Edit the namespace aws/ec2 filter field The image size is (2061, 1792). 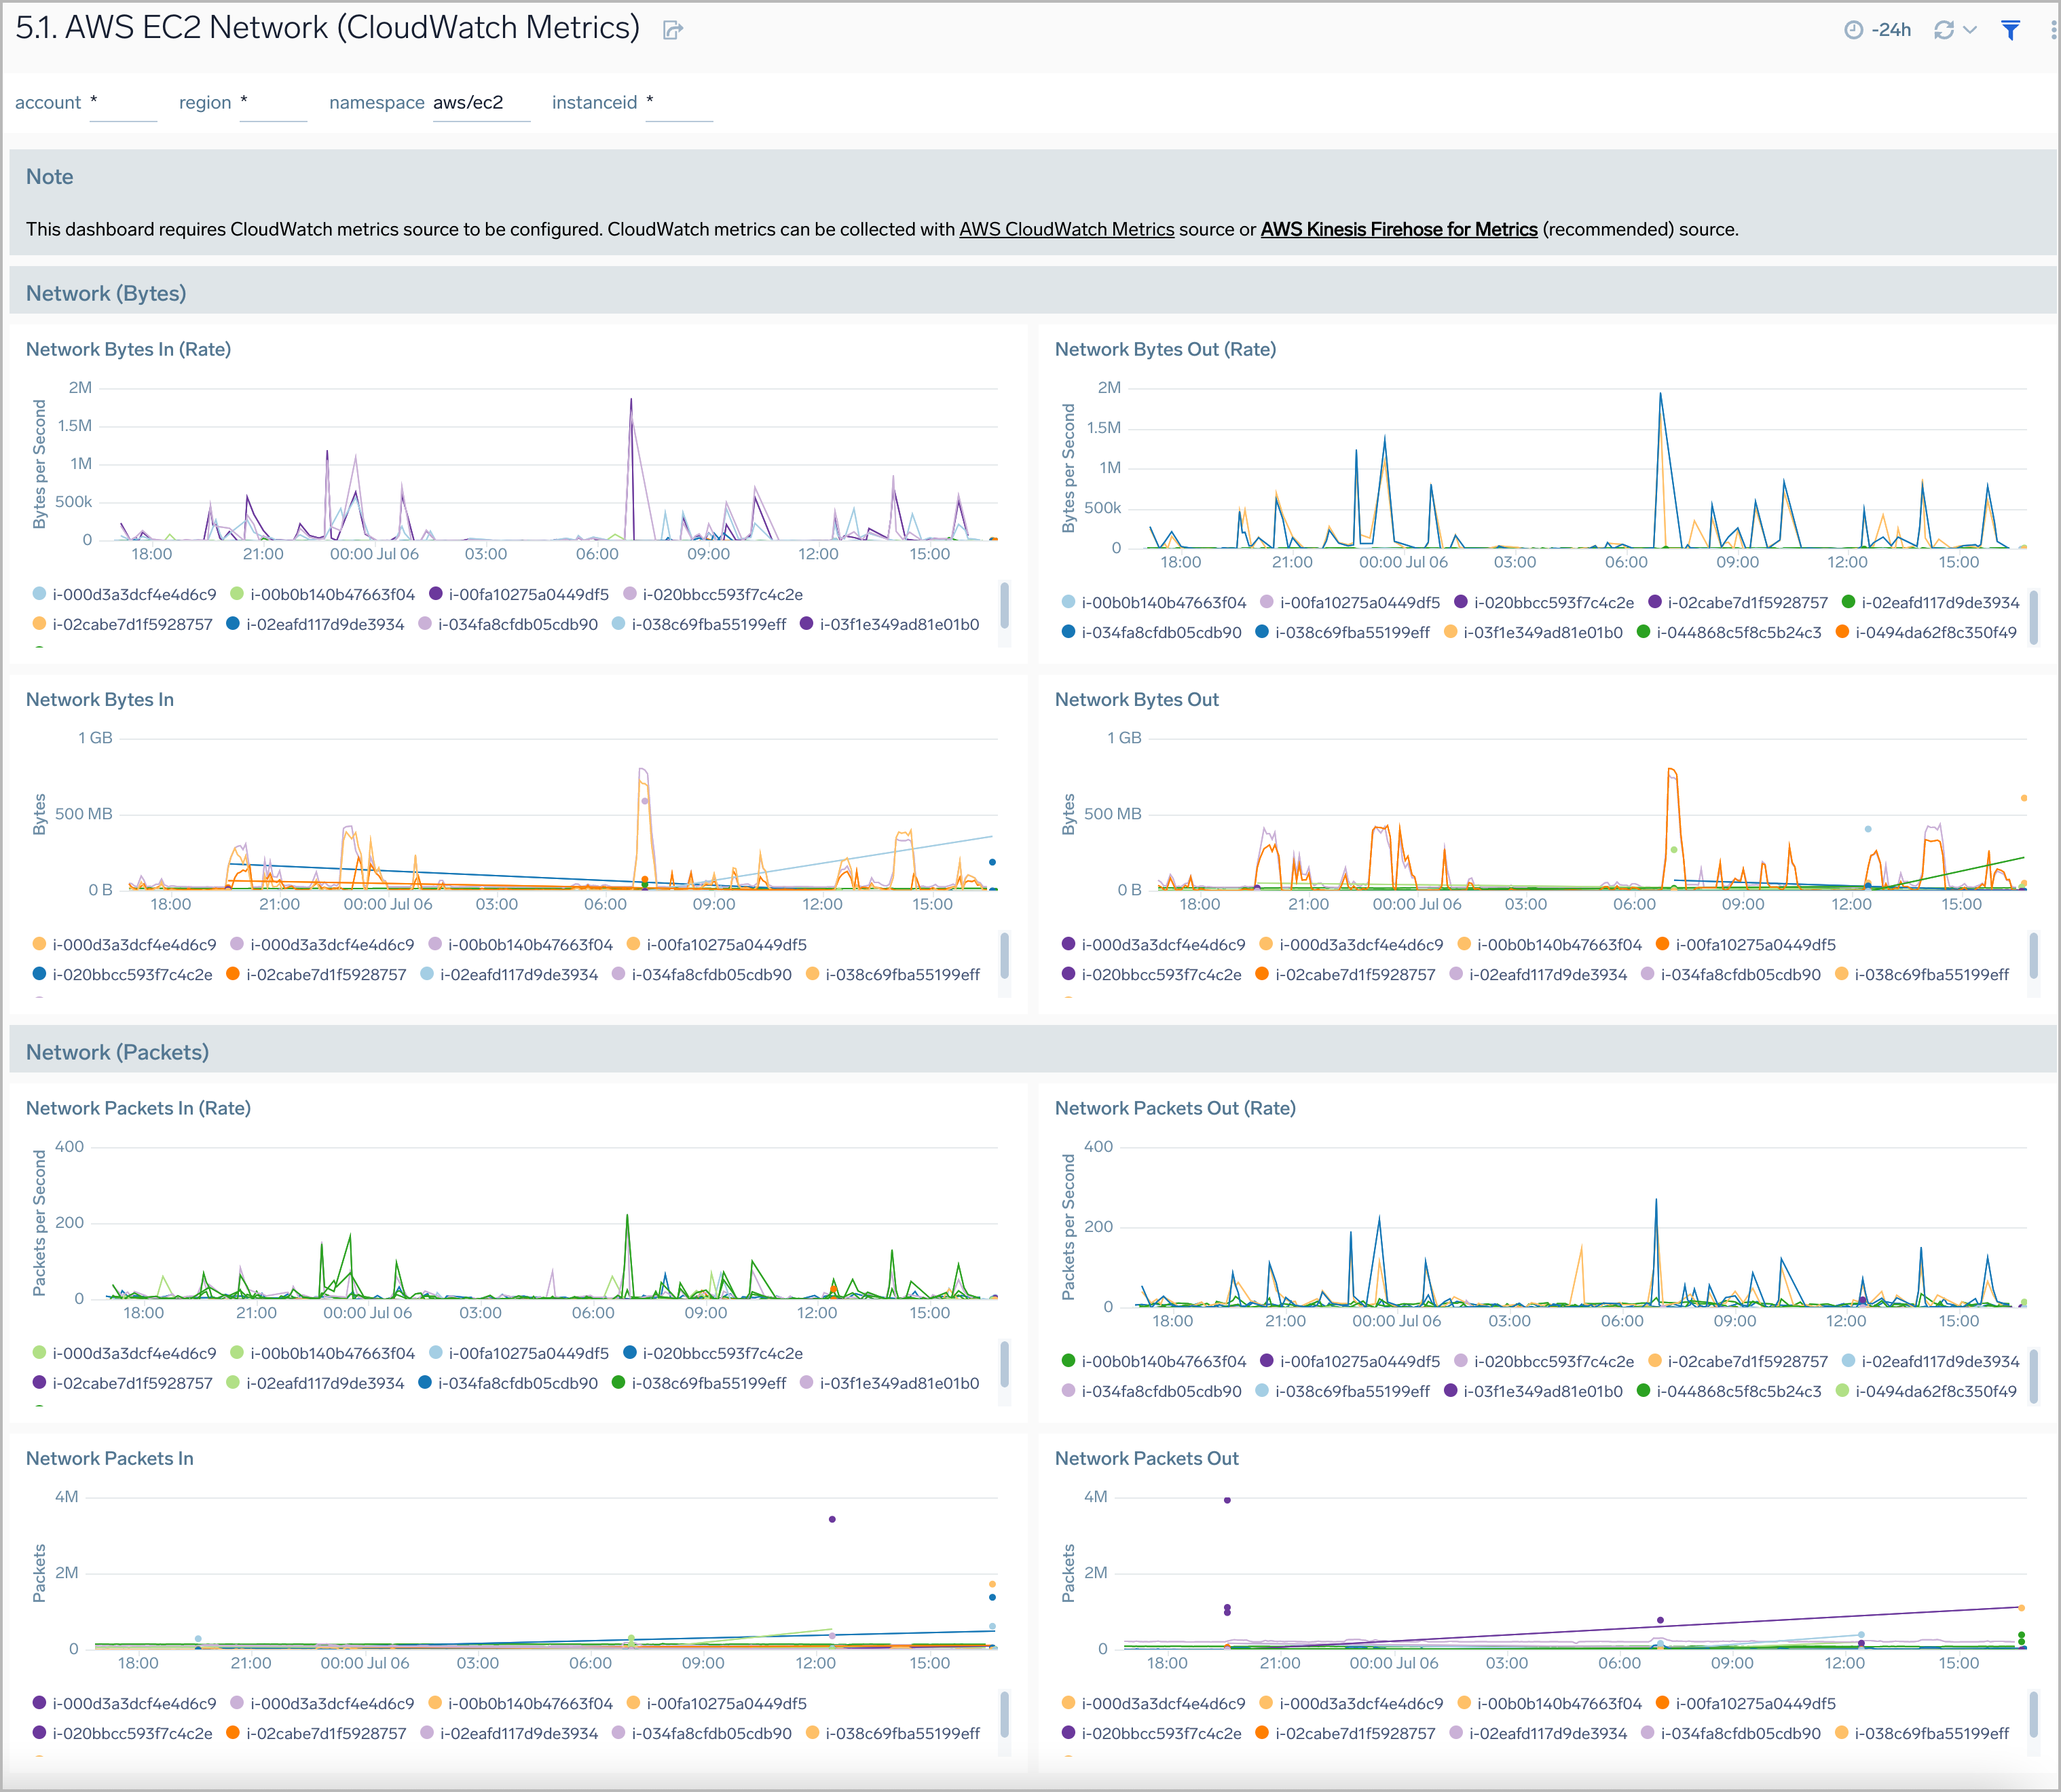pyautogui.click(x=481, y=103)
